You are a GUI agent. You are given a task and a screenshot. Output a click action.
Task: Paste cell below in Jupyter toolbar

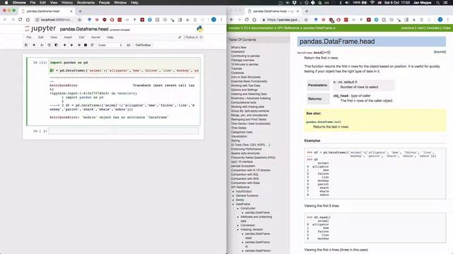click(57, 45)
